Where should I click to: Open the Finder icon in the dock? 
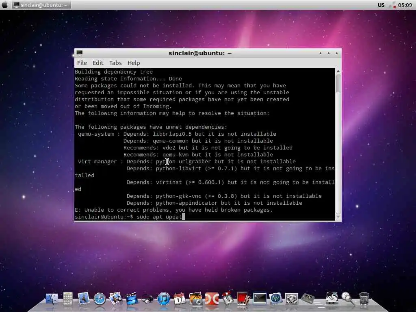pyautogui.click(x=52, y=299)
